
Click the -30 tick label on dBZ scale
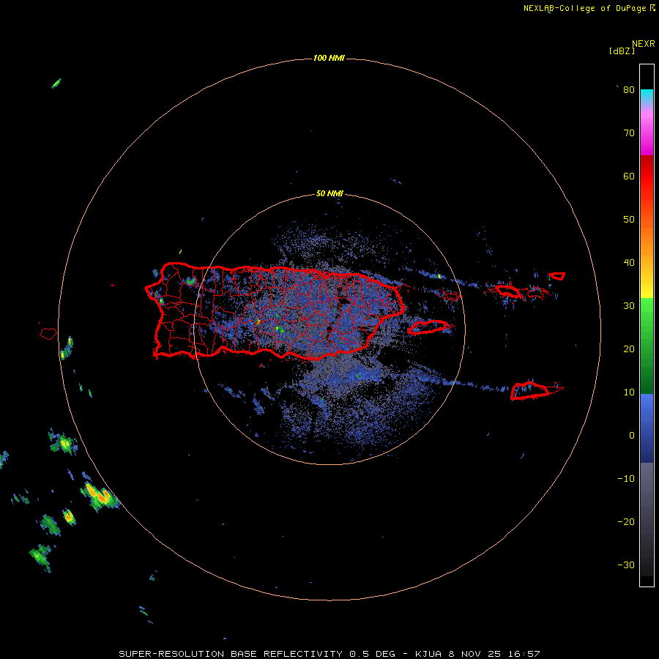pyautogui.click(x=626, y=565)
